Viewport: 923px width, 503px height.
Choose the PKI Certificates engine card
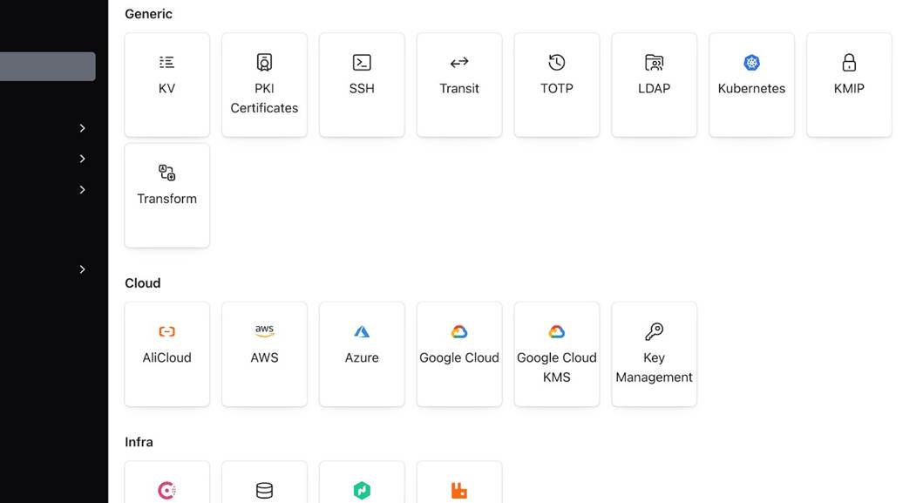coord(264,85)
